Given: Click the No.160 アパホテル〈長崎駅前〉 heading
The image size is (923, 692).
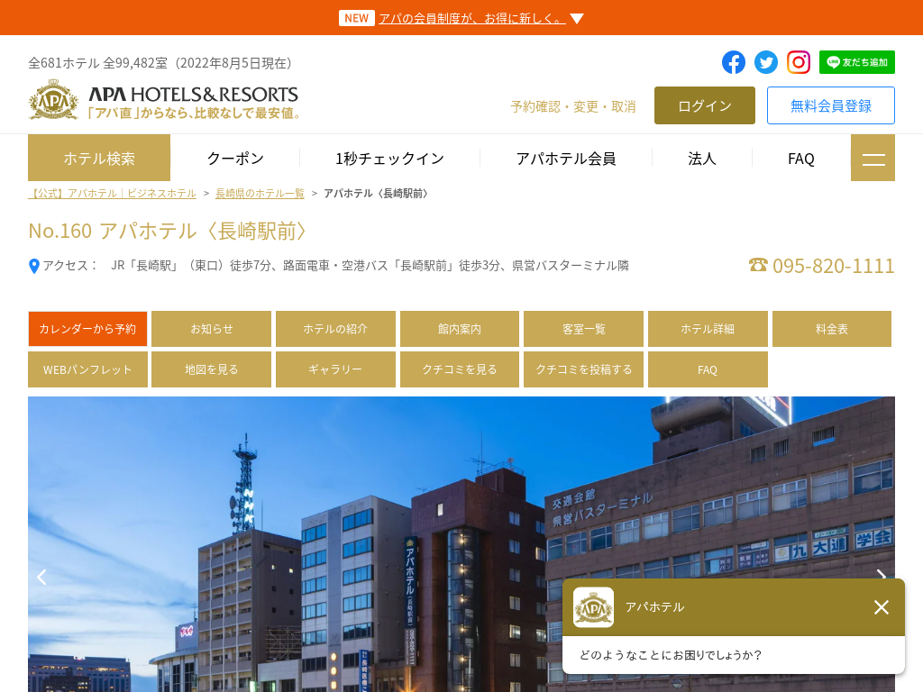Looking at the screenshot, I should coord(168,231).
